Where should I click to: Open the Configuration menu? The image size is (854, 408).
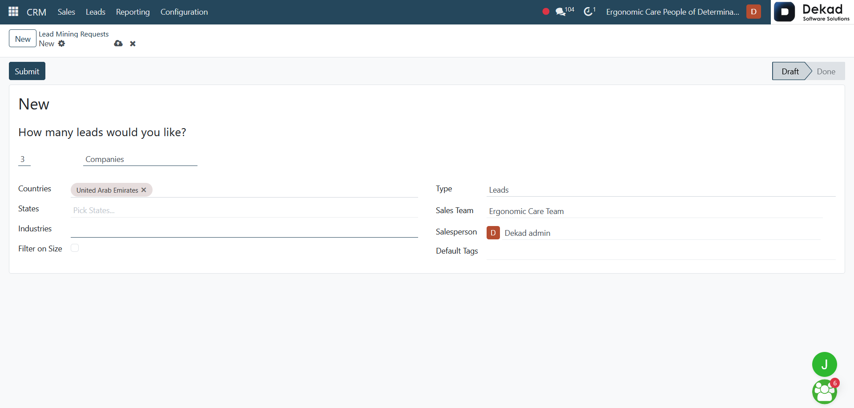point(184,12)
